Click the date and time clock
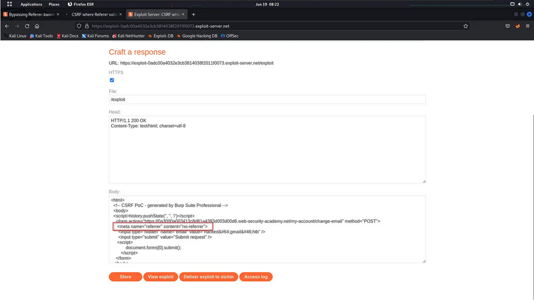The width and height of the screenshot is (534, 300). [267, 4]
